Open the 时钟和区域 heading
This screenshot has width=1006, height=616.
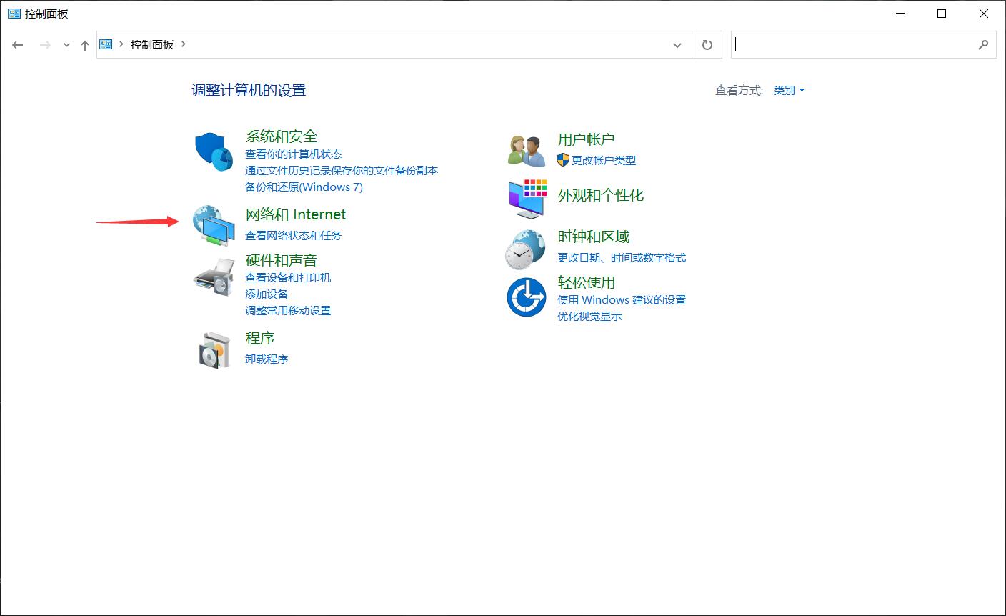click(594, 237)
